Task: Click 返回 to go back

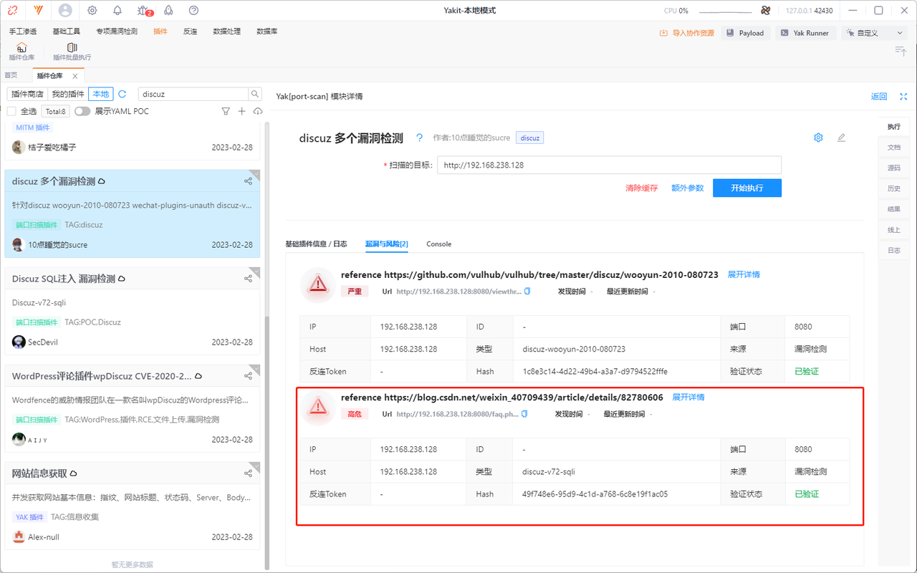Action: 879,97
